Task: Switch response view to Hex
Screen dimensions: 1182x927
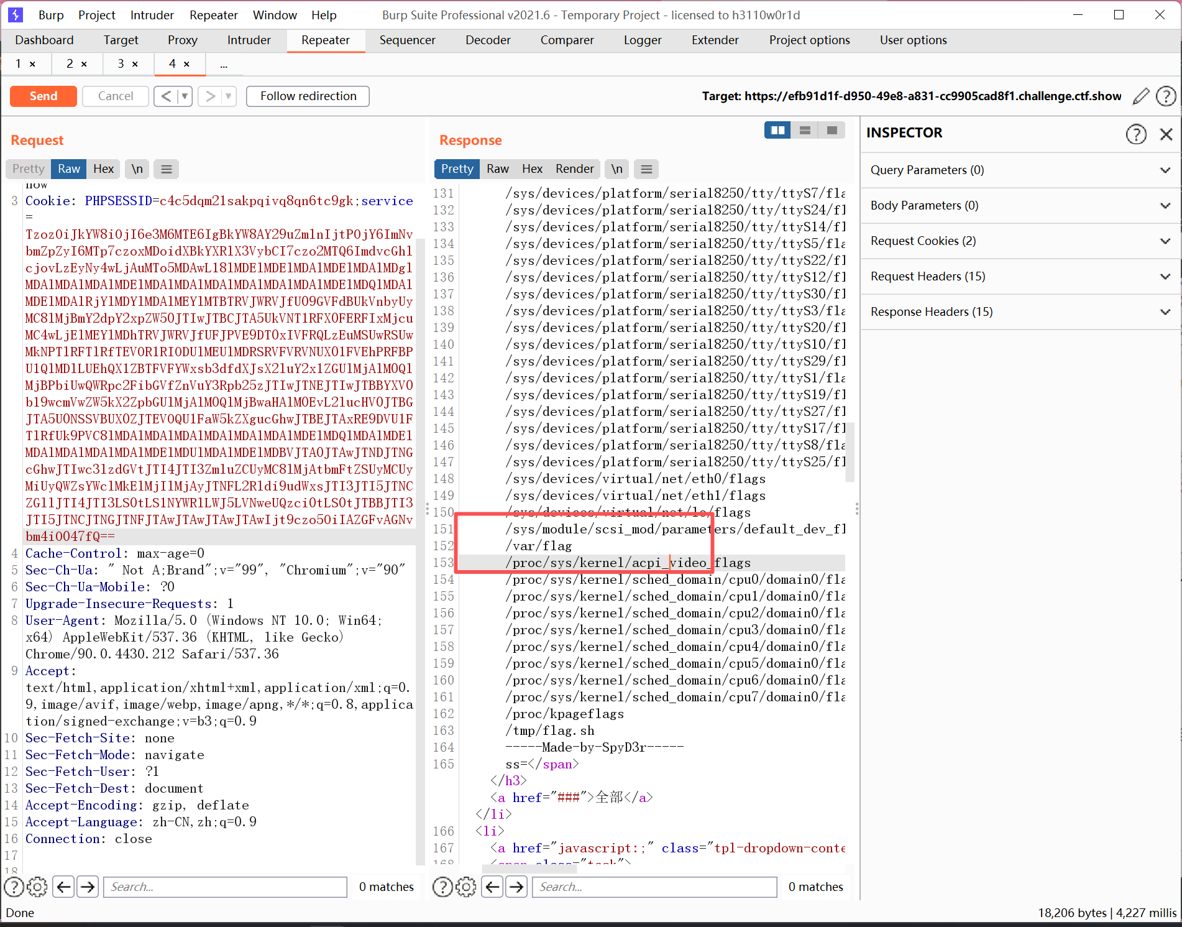Action: click(x=532, y=169)
